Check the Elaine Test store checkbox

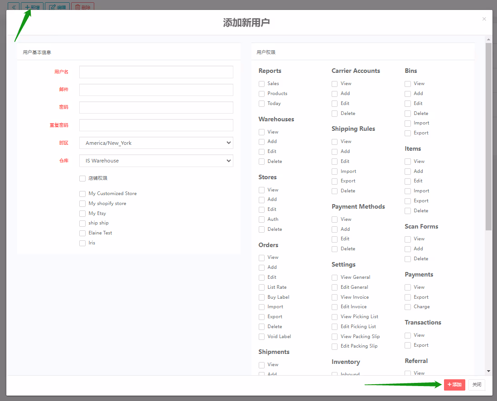click(82, 233)
